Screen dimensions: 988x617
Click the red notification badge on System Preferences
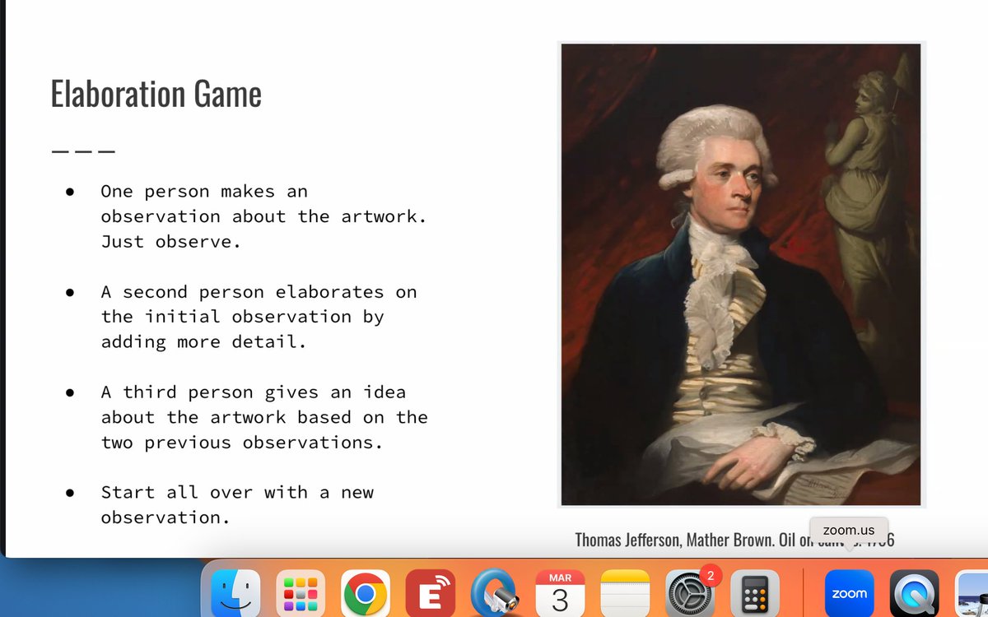pyautogui.click(x=709, y=577)
